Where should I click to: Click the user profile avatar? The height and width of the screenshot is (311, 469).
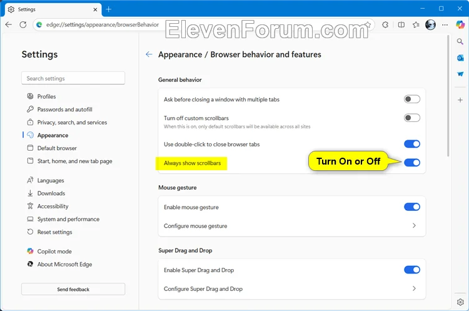point(430,24)
